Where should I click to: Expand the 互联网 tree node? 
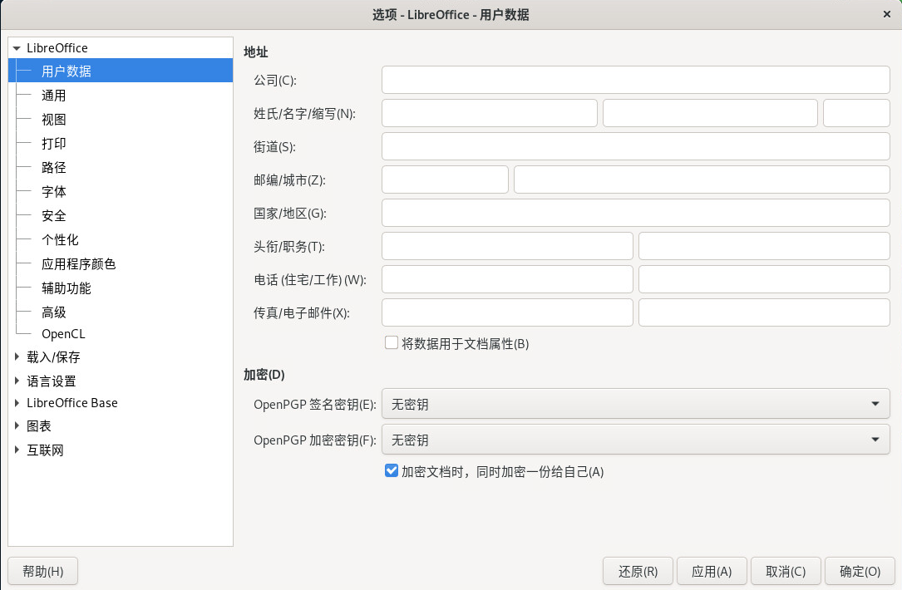pyautogui.click(x=17, y=450)
